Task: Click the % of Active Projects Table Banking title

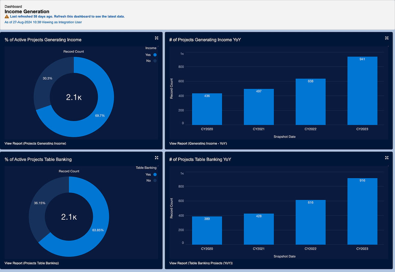Action: click(x=38, y=160)
